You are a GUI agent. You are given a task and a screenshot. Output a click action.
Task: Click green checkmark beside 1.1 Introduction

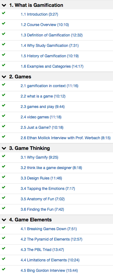click(4, 13)
